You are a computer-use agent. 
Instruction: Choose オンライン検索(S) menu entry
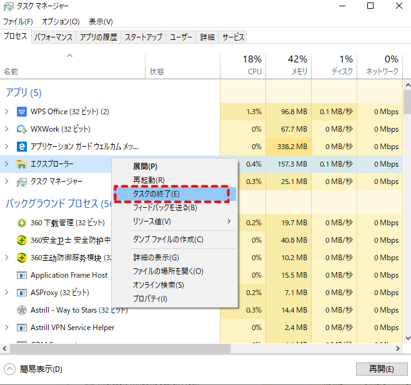[x=174, y=285]
